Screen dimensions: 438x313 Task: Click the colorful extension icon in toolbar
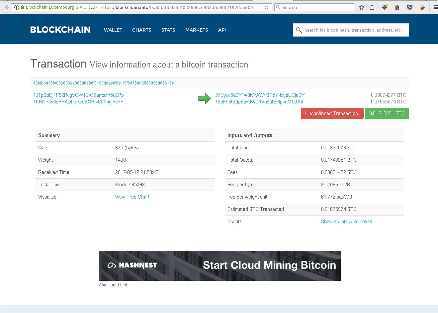coord(422,7)
